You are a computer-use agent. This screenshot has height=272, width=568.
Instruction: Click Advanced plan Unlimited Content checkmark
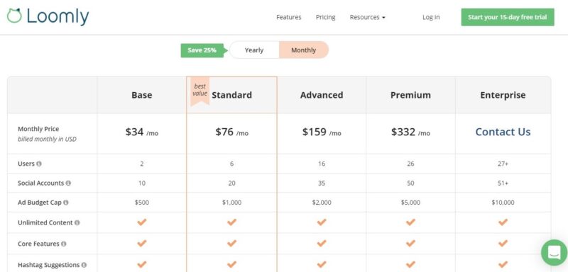click(322, 222)
